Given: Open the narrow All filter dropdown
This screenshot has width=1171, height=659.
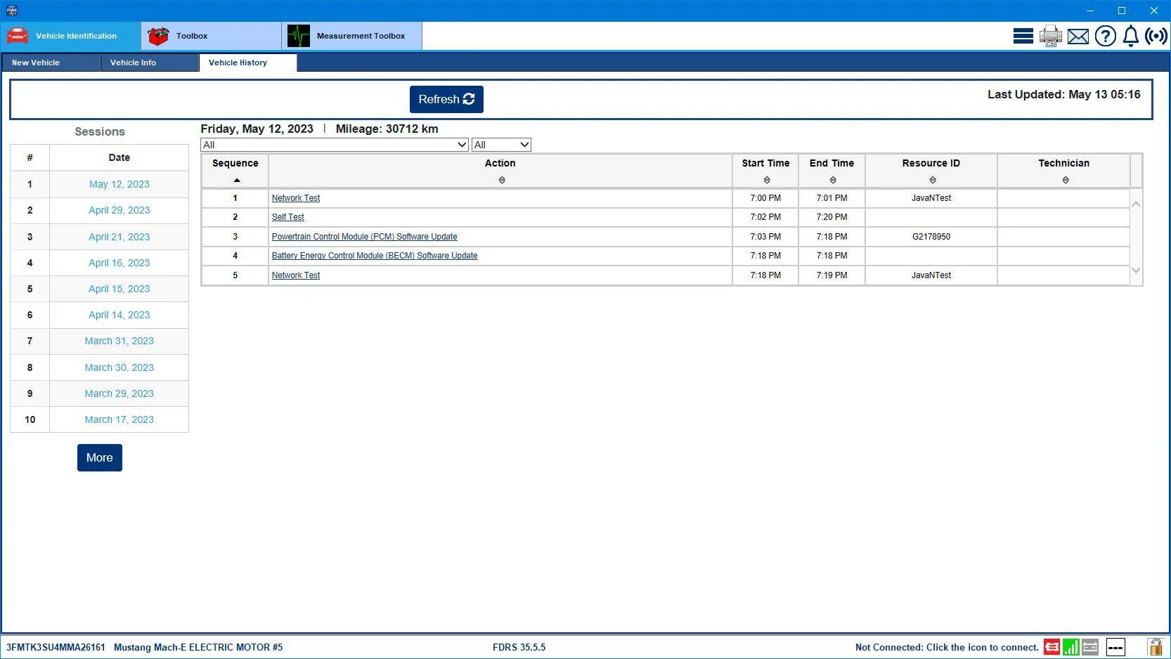Looking at the screenshot, I should coord(501,145).
